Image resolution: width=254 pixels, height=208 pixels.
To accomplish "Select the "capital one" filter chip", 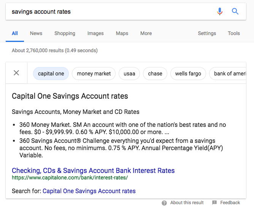I will coord(51,74).
